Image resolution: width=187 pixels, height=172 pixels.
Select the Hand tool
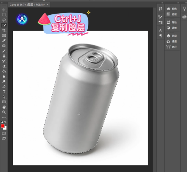pyautogui.click(x=4, y=107)
